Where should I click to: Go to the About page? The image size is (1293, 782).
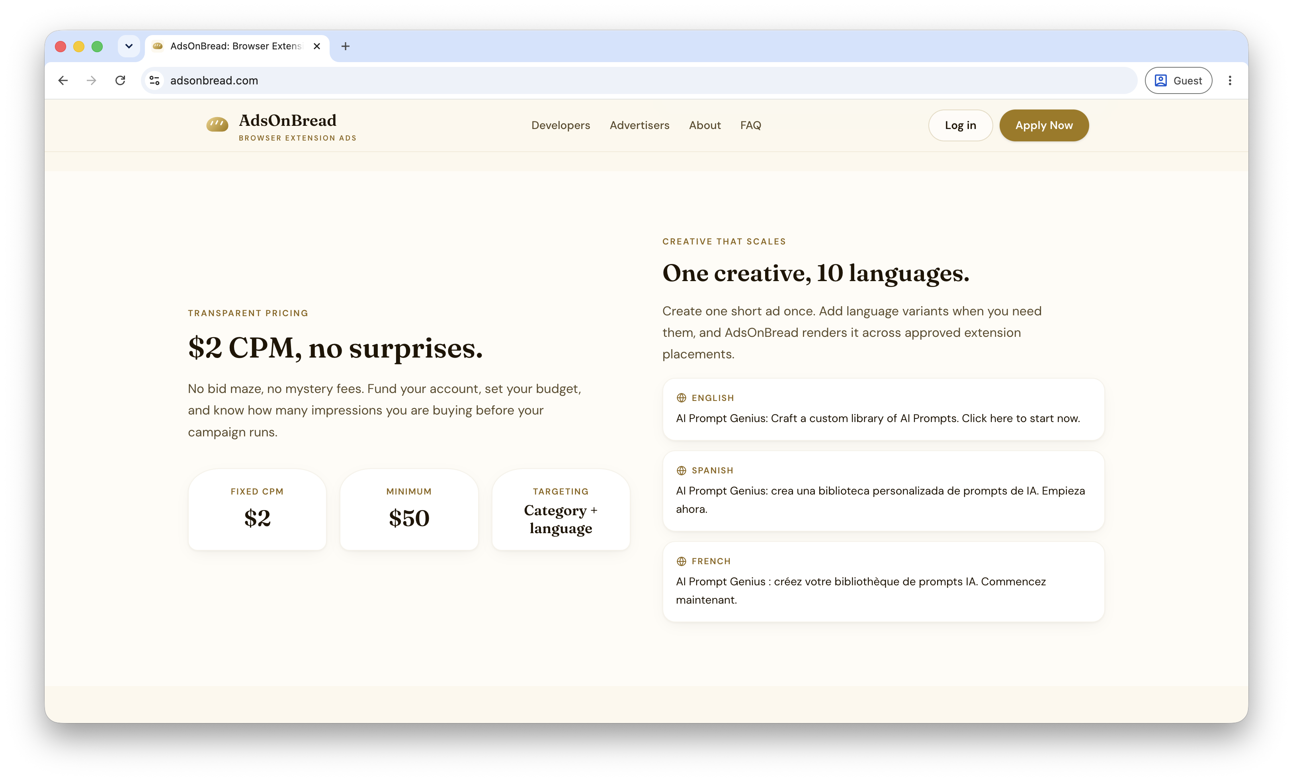coord(705,125)
